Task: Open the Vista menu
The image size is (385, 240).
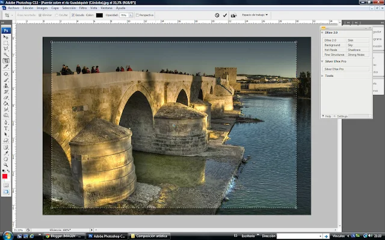Action: tap(94, 8)
